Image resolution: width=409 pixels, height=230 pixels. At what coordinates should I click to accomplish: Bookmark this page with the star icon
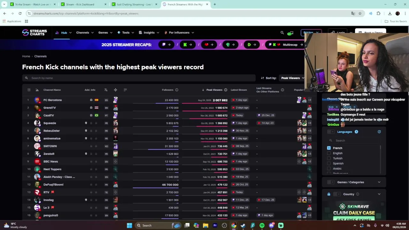[360, 13]
